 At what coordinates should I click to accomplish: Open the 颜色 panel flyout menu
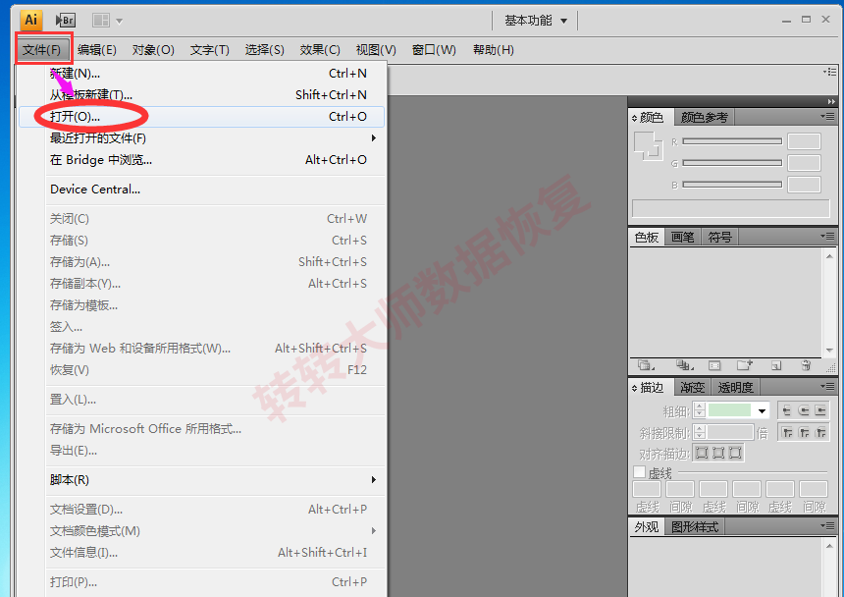click(827, 117)
